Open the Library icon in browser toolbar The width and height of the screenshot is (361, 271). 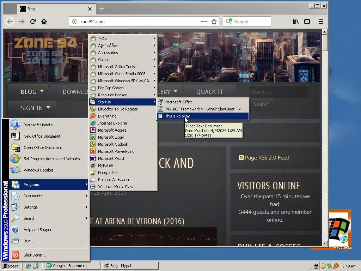pos(296,22)
